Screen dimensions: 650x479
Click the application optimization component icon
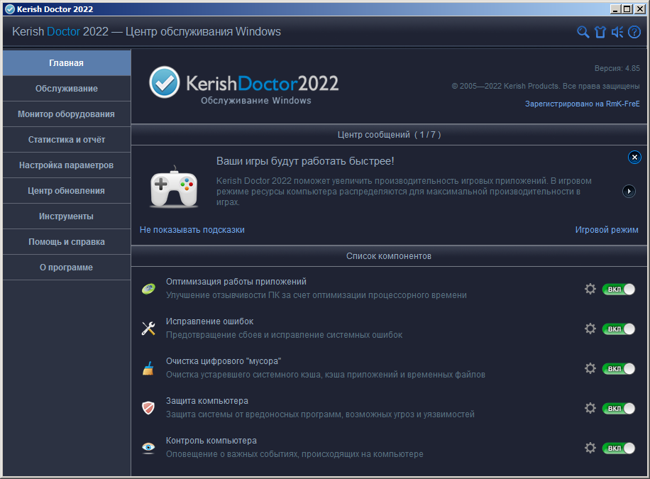click(x=148, y=289)
